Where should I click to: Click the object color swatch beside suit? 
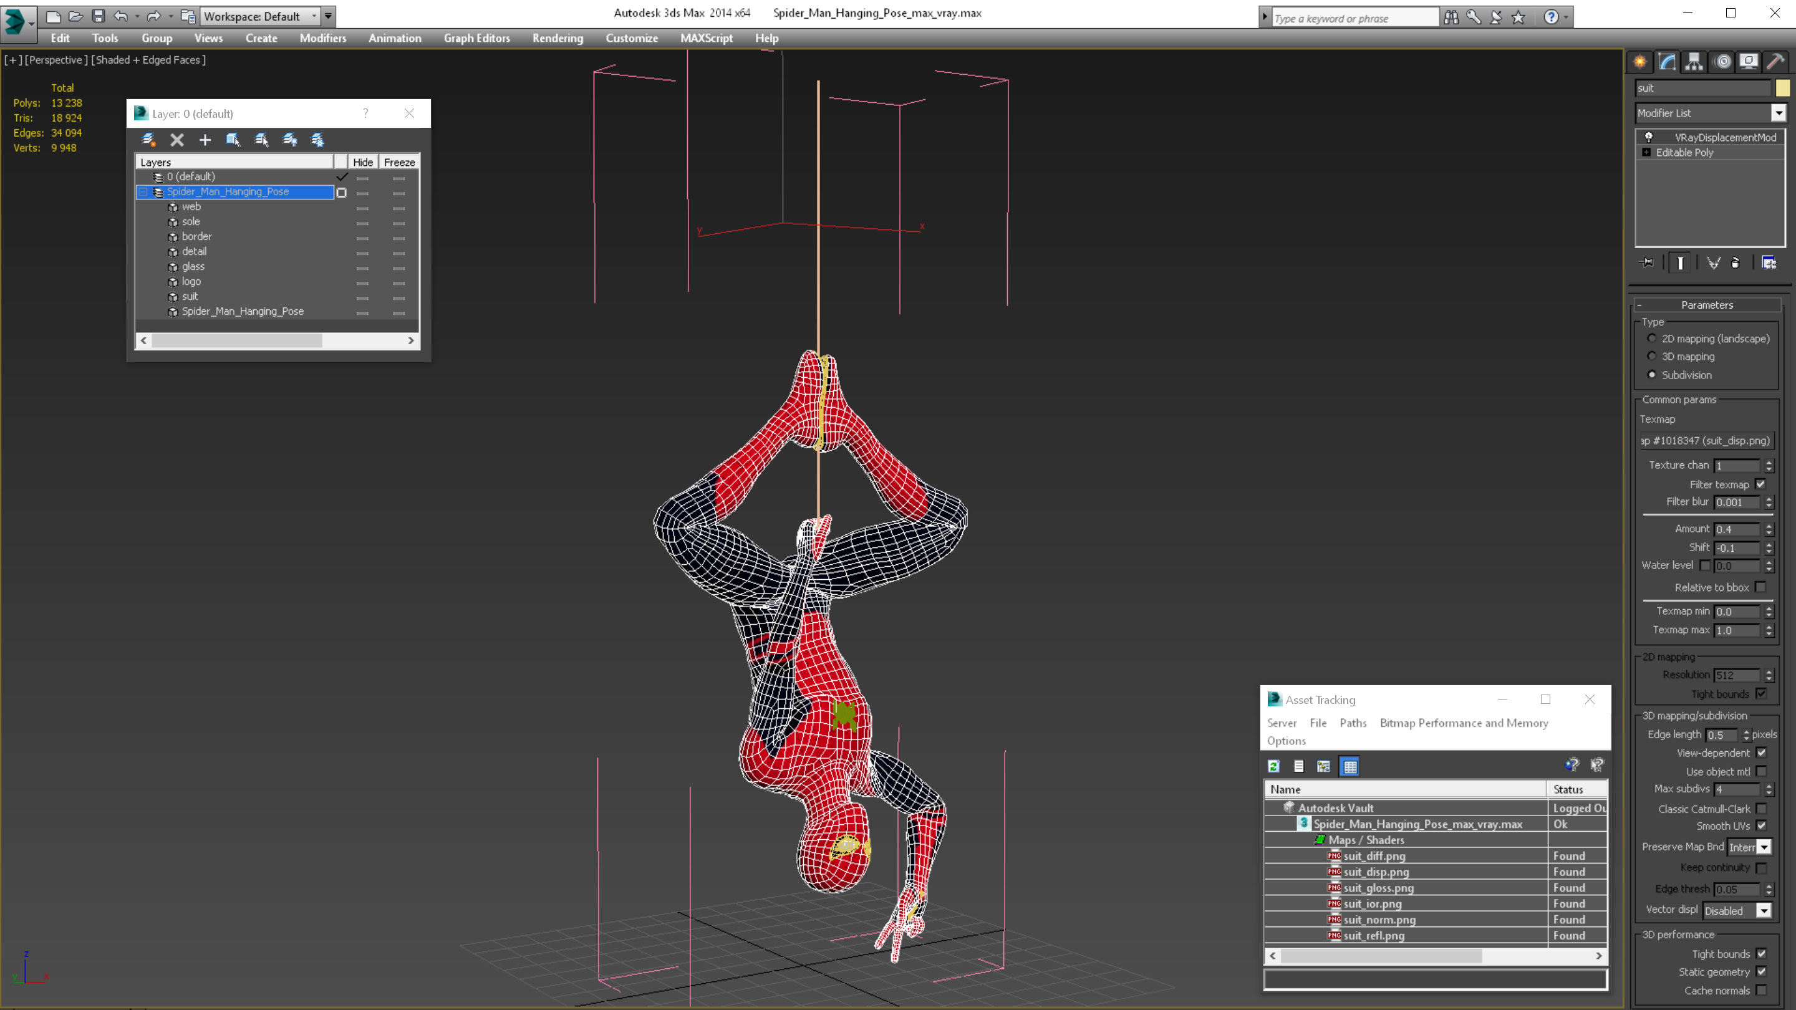(x=1783, y=88)
